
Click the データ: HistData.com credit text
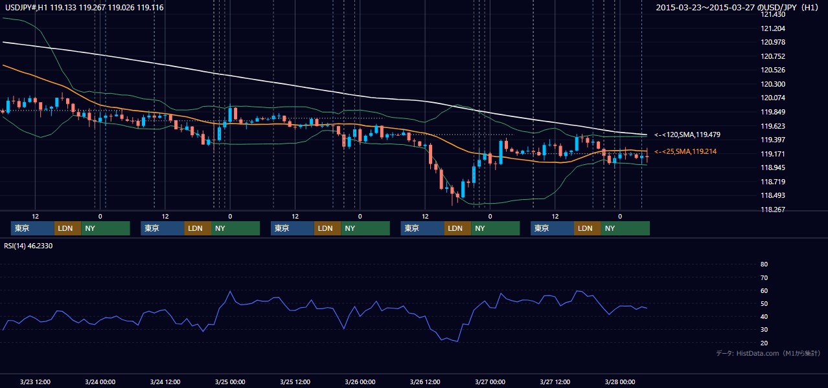point(768,353)
